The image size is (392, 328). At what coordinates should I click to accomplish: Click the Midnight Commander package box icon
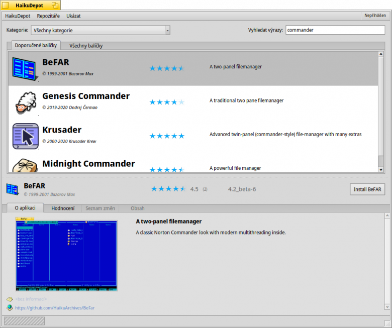25,166
